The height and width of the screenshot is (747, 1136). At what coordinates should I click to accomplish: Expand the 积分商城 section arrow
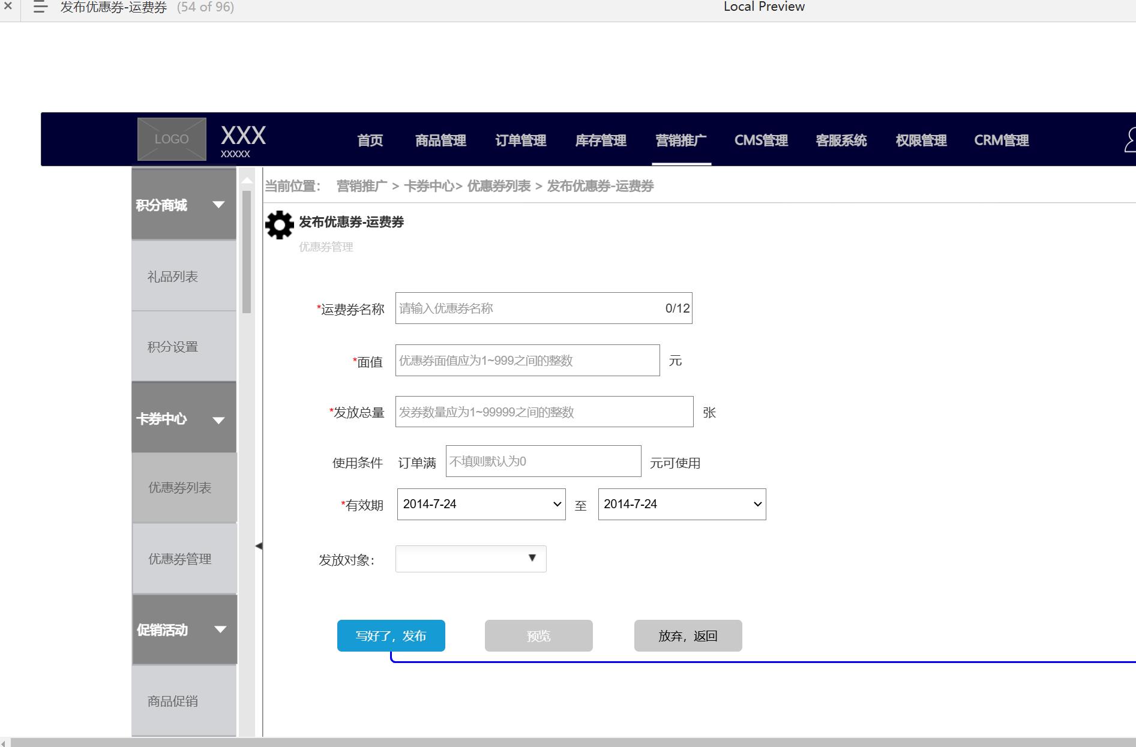point(218,205)
